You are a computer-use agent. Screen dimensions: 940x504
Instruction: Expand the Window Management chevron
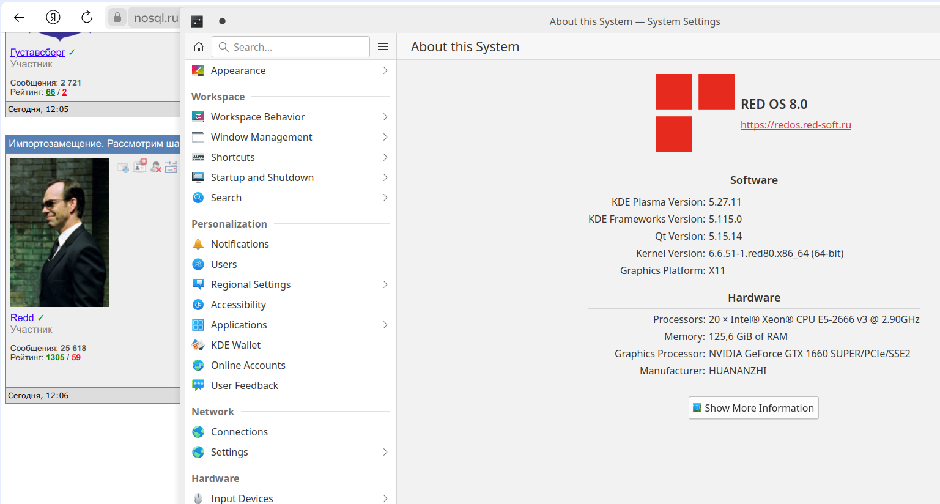pyautogui.click(x=385, y=137)
